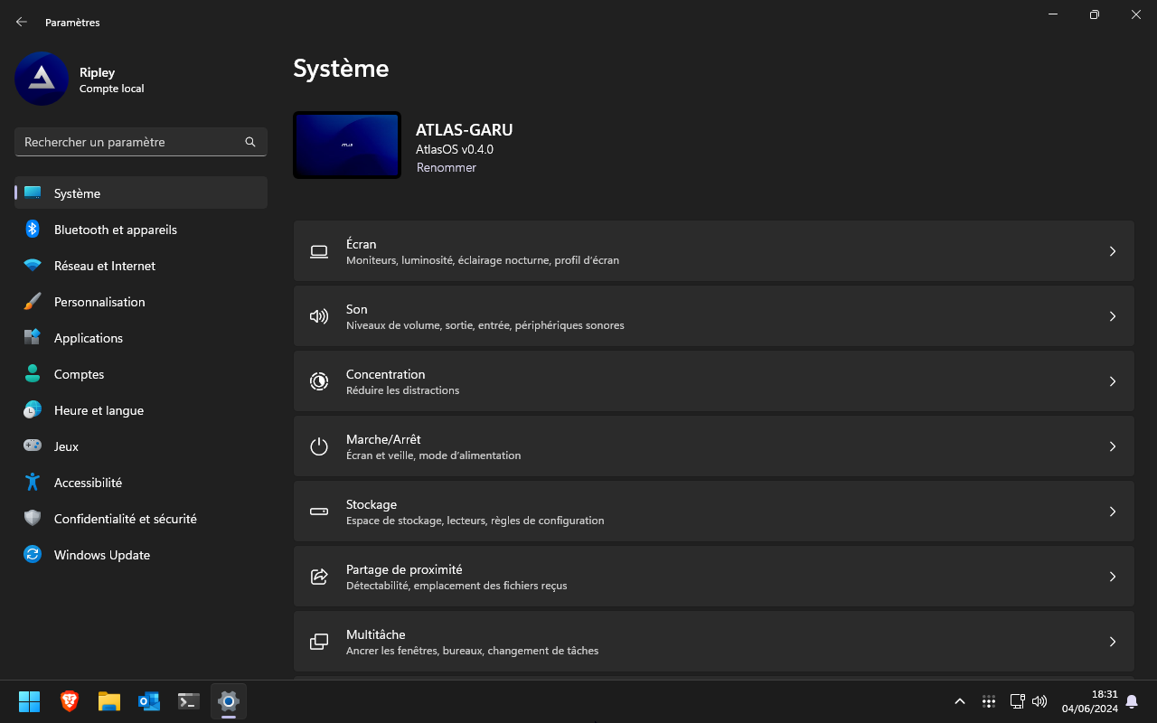Click the Rechercher un paramètre field

coord(141,142)
